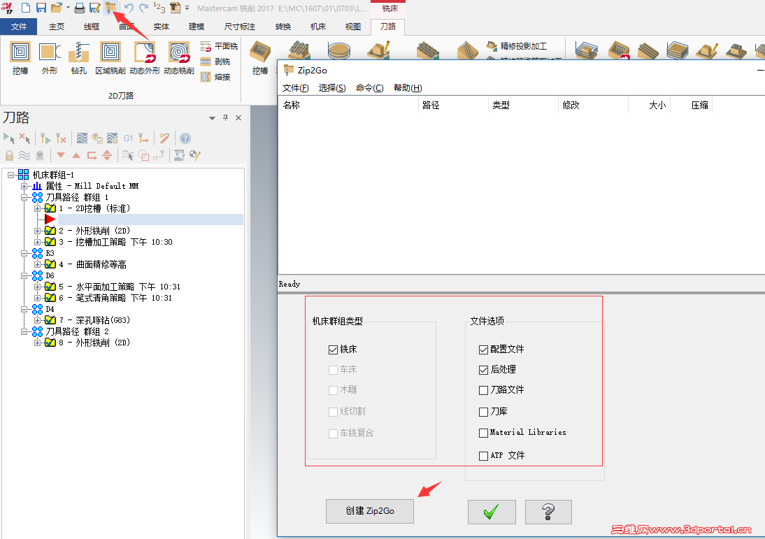Select the 区域铣削 area mill toolpath
This screenshot has width=765, height=539.
(110, 58)
